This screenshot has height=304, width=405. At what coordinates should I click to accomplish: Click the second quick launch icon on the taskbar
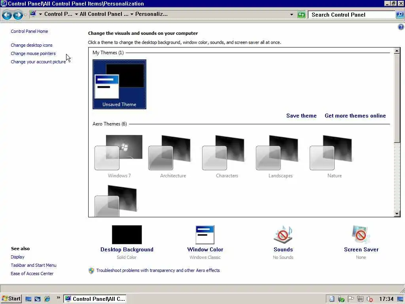click(38, 299)
